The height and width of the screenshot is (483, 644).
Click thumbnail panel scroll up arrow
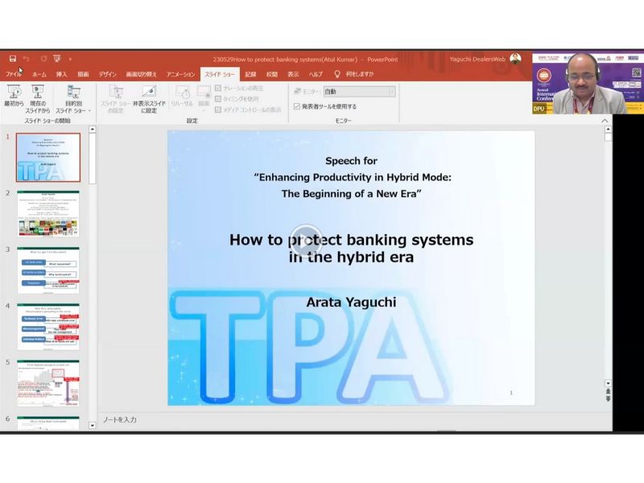coord(93,130)
